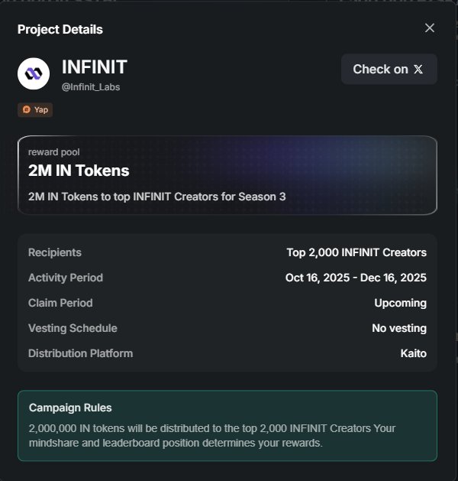This screenshot has height=481, width=458.
Task: Click the Activity Period date range
Action: pos(356,278)
